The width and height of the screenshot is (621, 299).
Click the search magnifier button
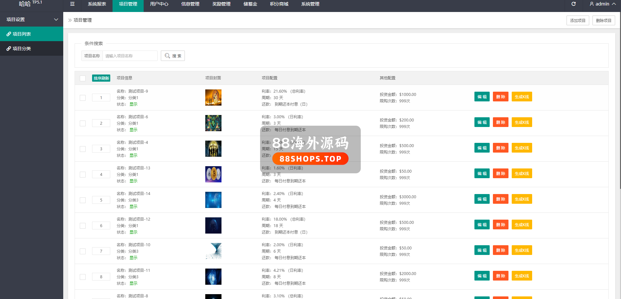[x=173, y=56]
